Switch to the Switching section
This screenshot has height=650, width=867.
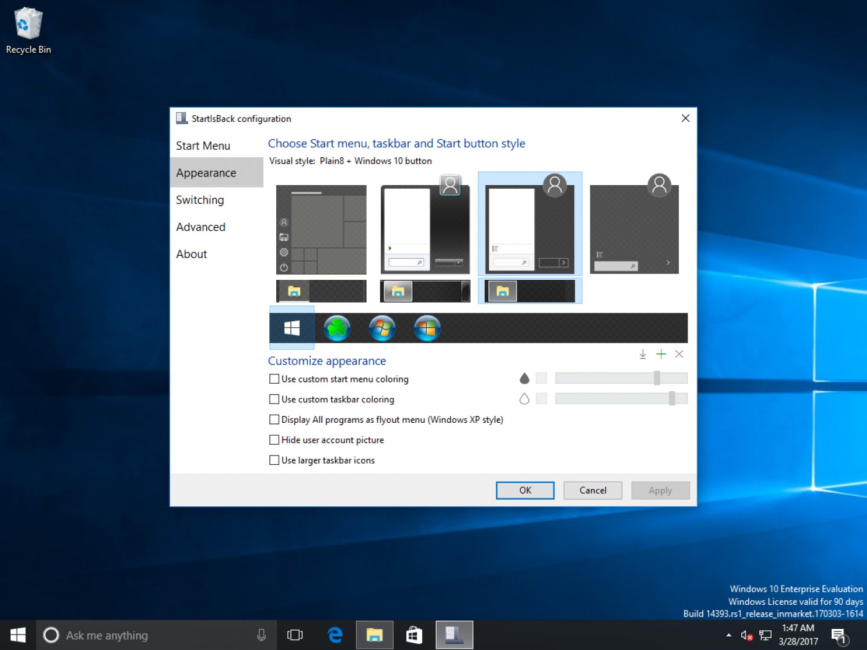[x=217, y=200]
